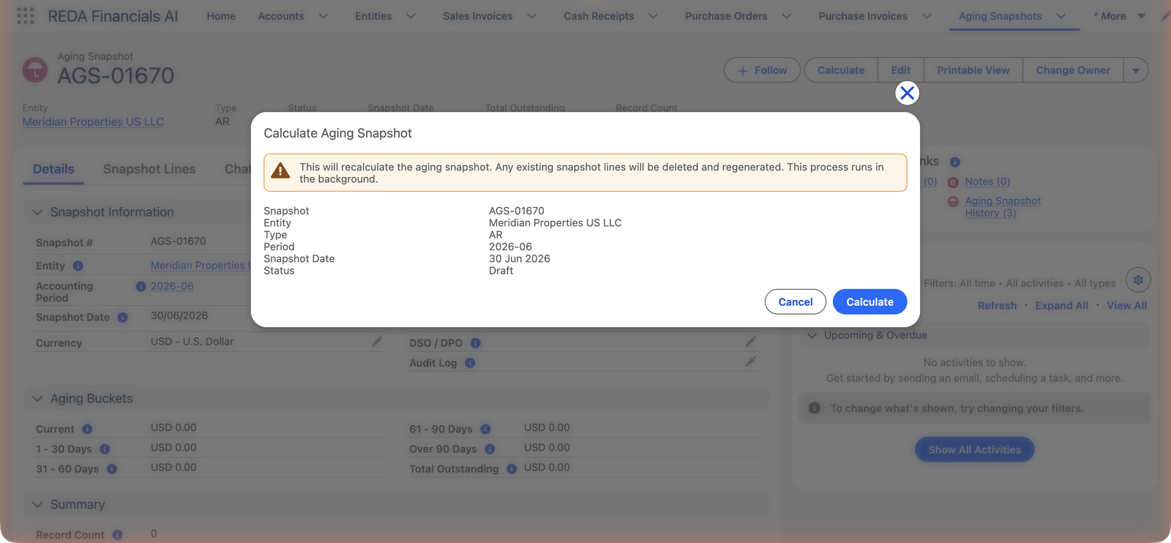The width and height of the screenshot is (1171, 543).
Task: Open the Cash Receipts dropdown chevron
Action: [653, 16]
